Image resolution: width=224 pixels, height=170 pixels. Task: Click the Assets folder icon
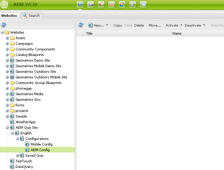12,38
